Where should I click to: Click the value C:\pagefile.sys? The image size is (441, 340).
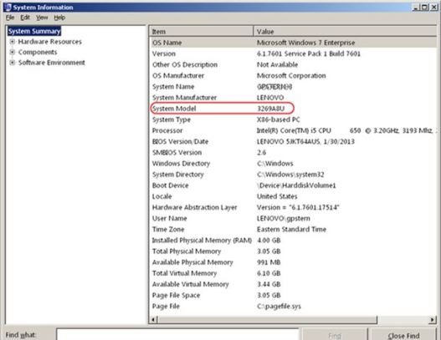tap(279, 306)
